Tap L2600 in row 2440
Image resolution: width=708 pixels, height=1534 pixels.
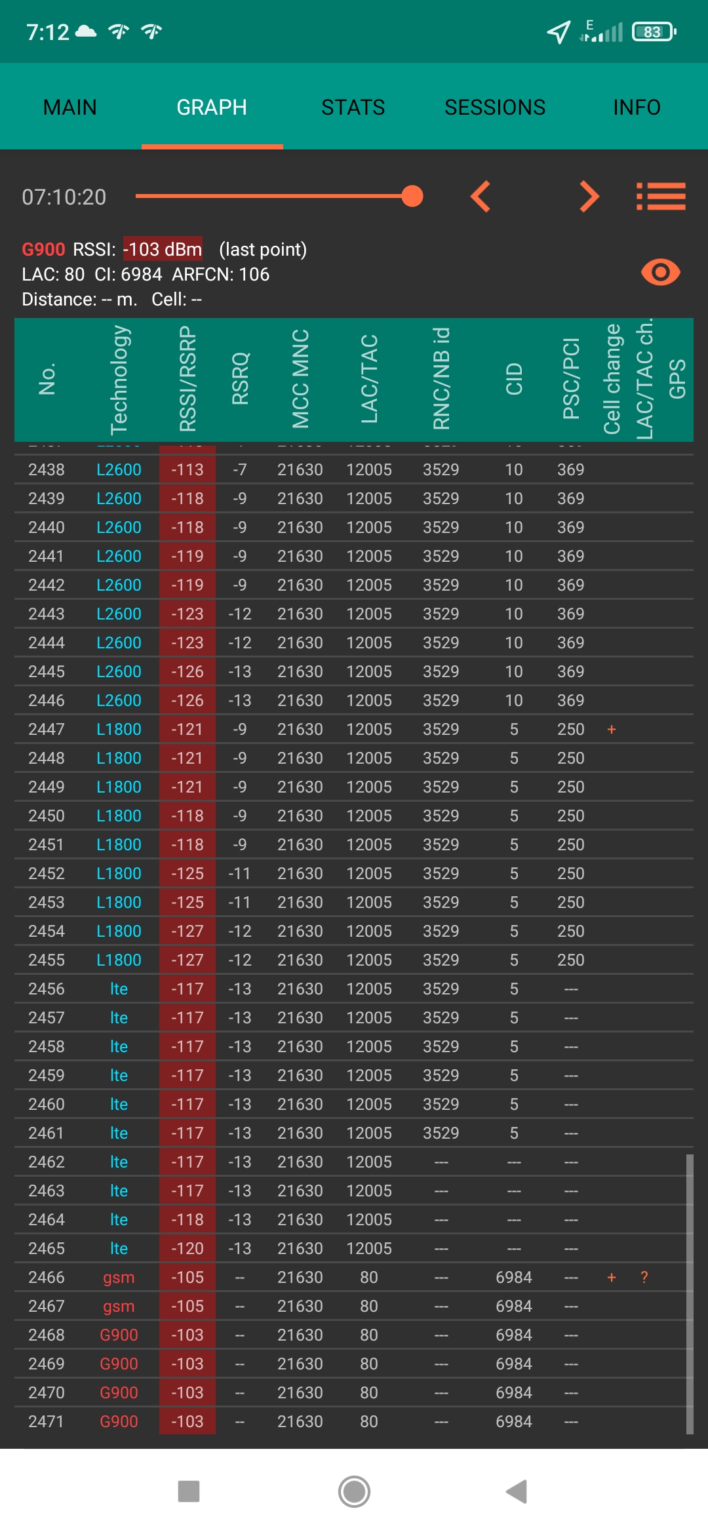point(119,527)
